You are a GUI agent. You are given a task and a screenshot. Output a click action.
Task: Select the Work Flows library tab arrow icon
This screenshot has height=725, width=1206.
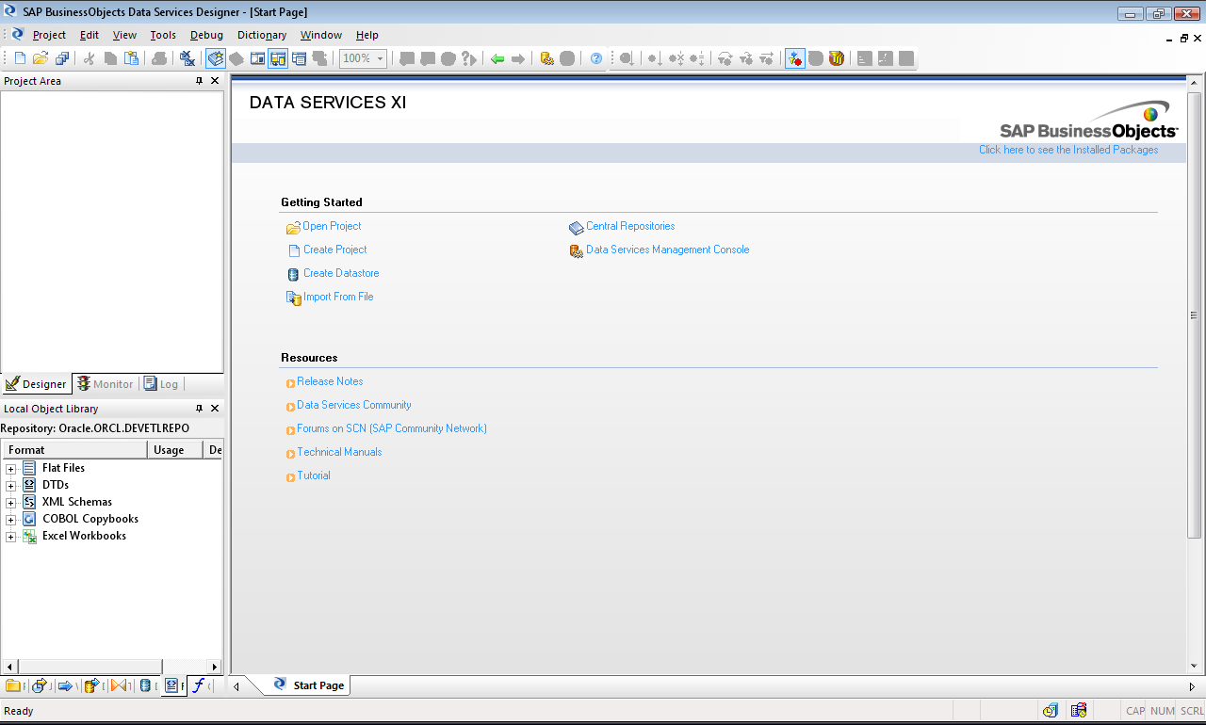coord(66,685)
